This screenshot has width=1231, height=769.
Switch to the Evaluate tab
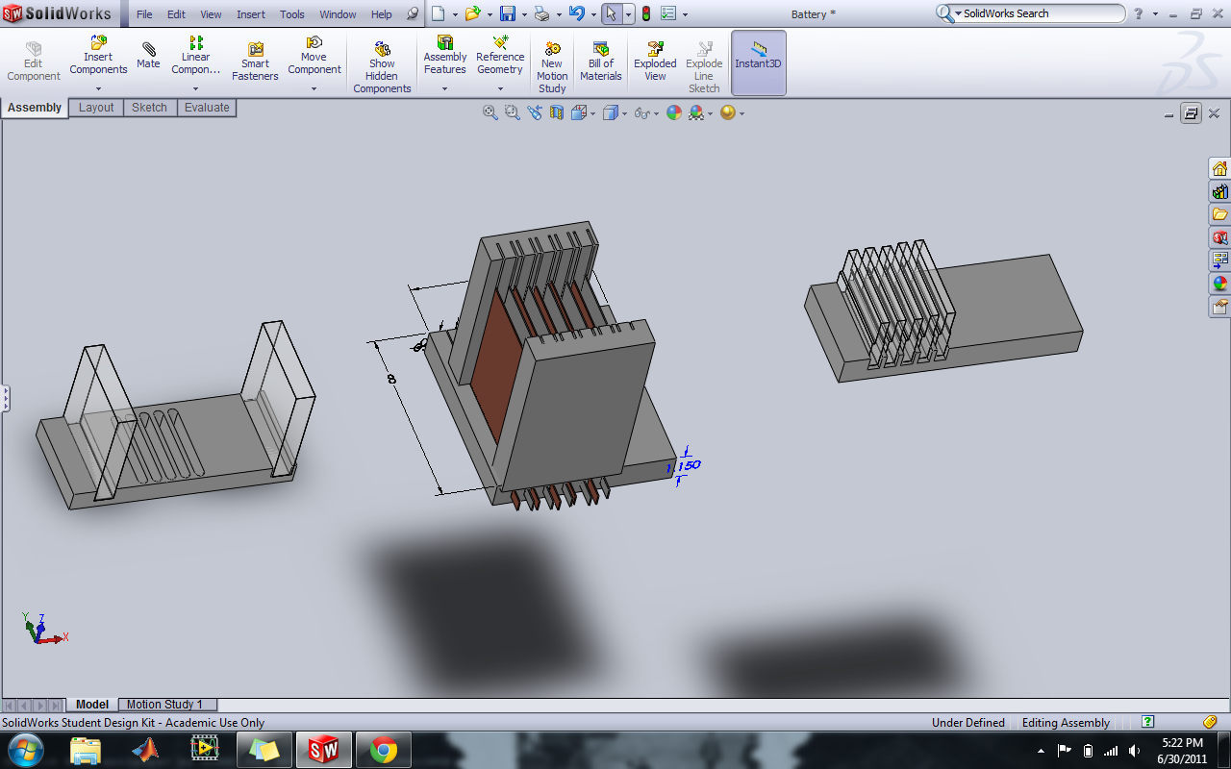pos(207,108)
